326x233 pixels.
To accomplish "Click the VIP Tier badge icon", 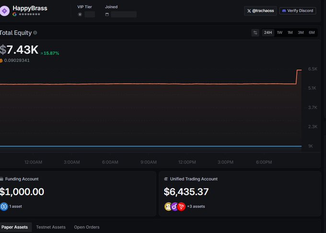I will 80,14.
